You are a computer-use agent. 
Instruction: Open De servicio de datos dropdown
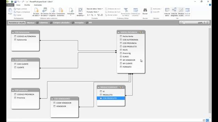tap(45, 12)
